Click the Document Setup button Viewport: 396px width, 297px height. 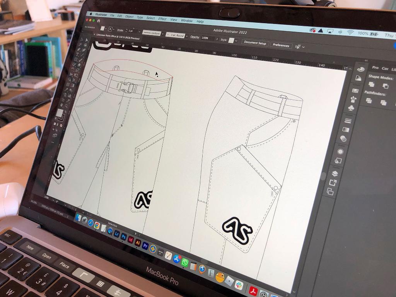(255, 43)
